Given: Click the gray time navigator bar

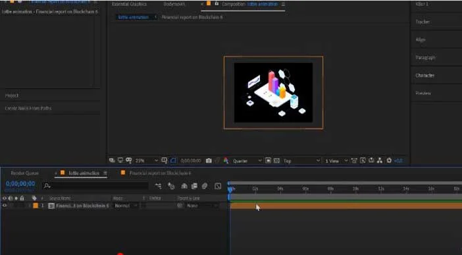Looking at the screenshot, I should coord(346,183).
